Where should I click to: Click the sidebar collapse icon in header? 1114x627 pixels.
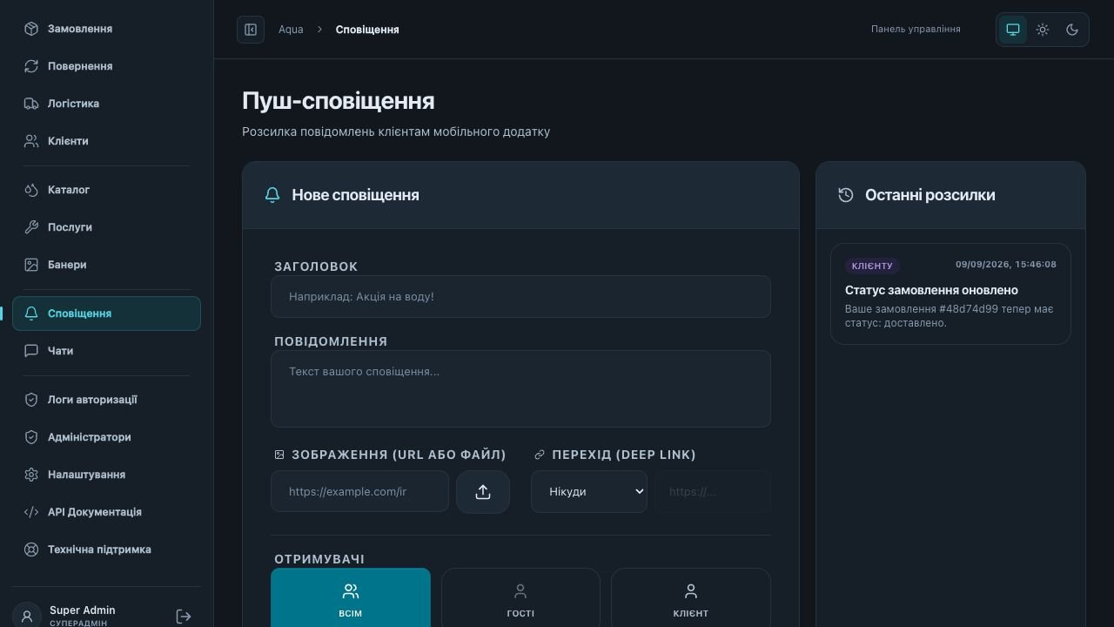tap(251, 30)
